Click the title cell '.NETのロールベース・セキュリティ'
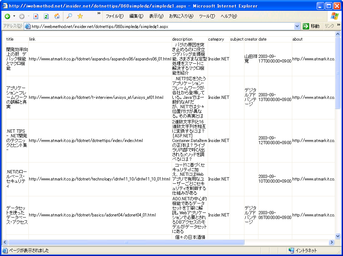343x256 pixels. pyautogui.click(x=17, y=179)
